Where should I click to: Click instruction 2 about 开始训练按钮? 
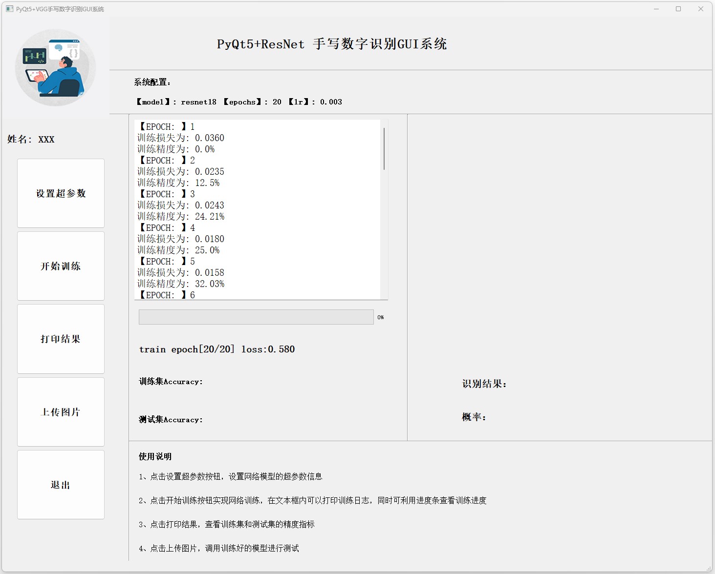[x=313, y=500]
